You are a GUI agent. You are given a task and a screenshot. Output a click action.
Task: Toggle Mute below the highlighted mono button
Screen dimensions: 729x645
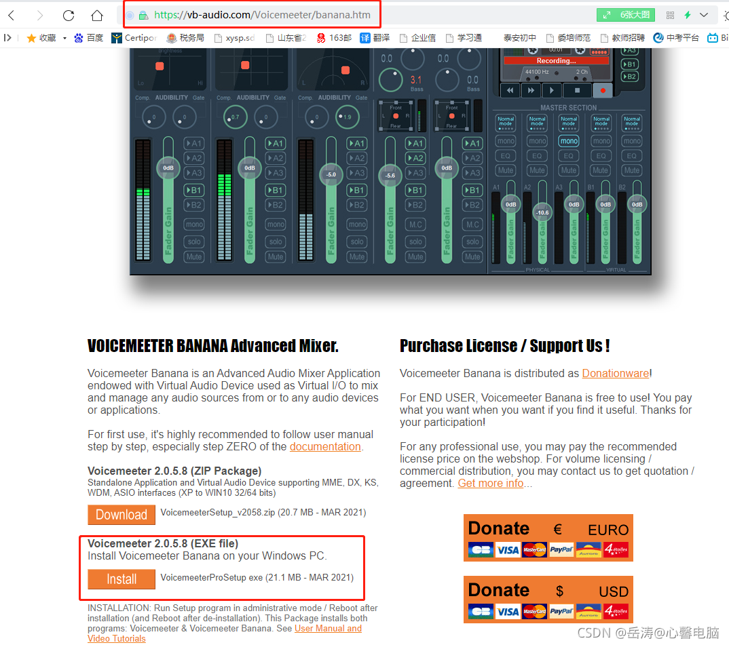point(569,170)
